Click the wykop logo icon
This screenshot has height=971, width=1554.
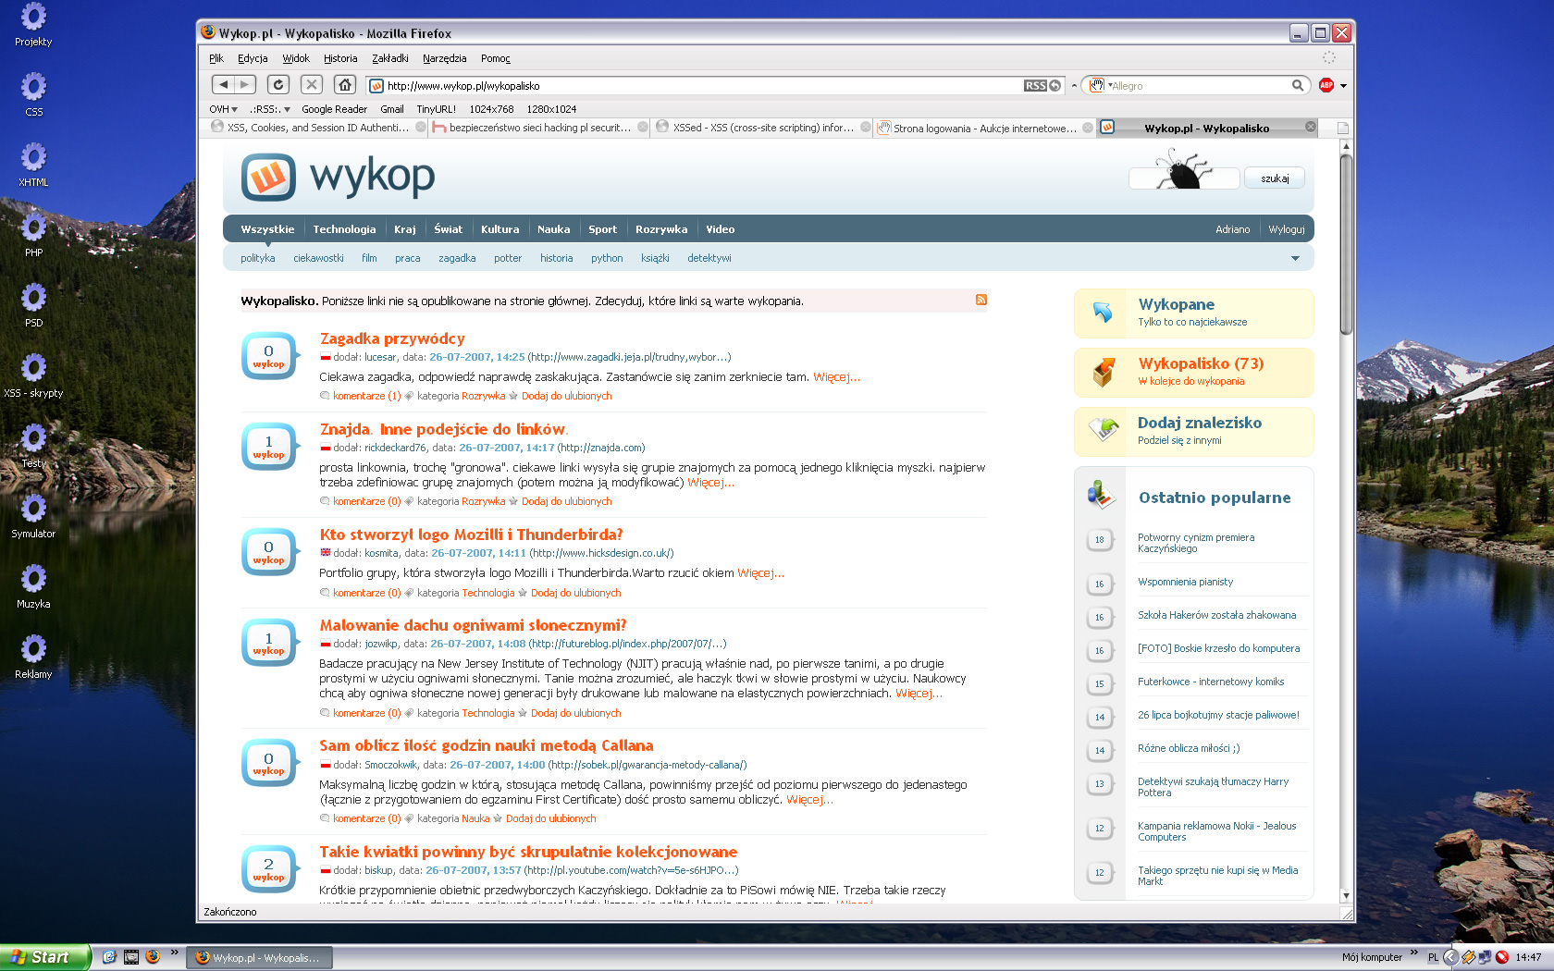point(268,177)
